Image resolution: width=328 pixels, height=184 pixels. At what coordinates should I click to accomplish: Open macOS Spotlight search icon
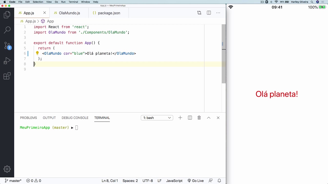click(312, 2)
